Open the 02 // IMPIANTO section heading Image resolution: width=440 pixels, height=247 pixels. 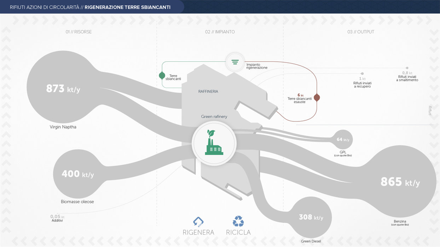[220, 32]
